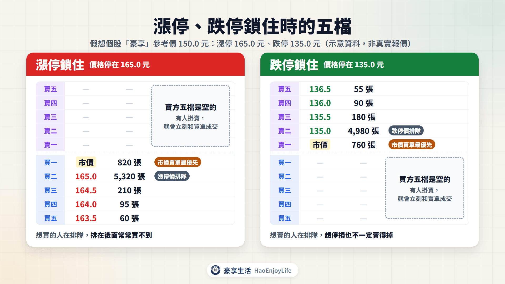Click the 5,320 張 quantity
This screenshot has height=284, width=505.
pyautogui.click(x=129, y=176)
